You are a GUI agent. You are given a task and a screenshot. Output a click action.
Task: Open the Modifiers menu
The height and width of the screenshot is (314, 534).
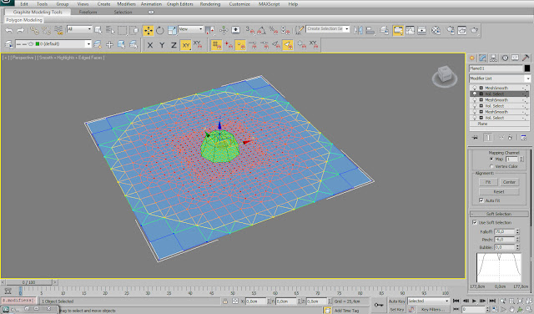[126, 4]
